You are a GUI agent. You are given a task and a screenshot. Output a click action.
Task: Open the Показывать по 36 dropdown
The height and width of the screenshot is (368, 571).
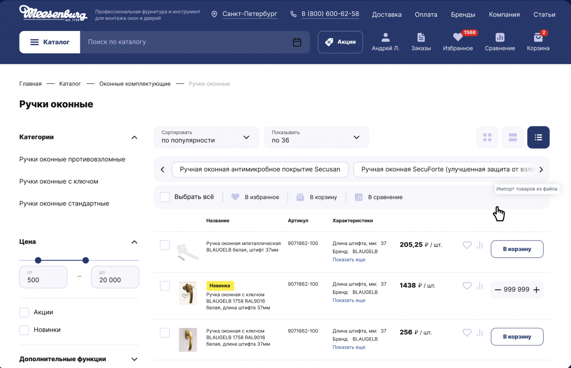[316, 137]
